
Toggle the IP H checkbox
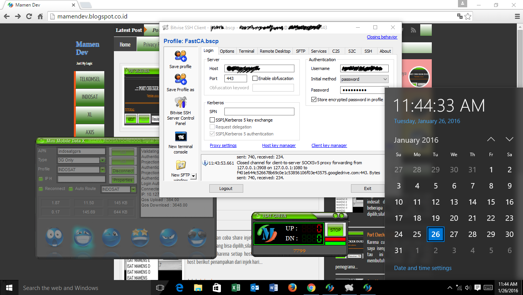[41, 178]
